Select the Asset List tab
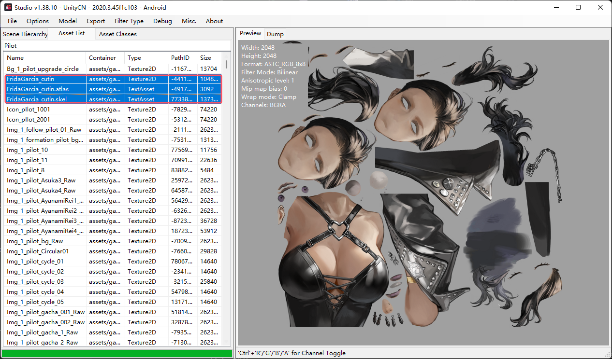The image size is (612, 359). pyautogui.click(x=72, y=33)
